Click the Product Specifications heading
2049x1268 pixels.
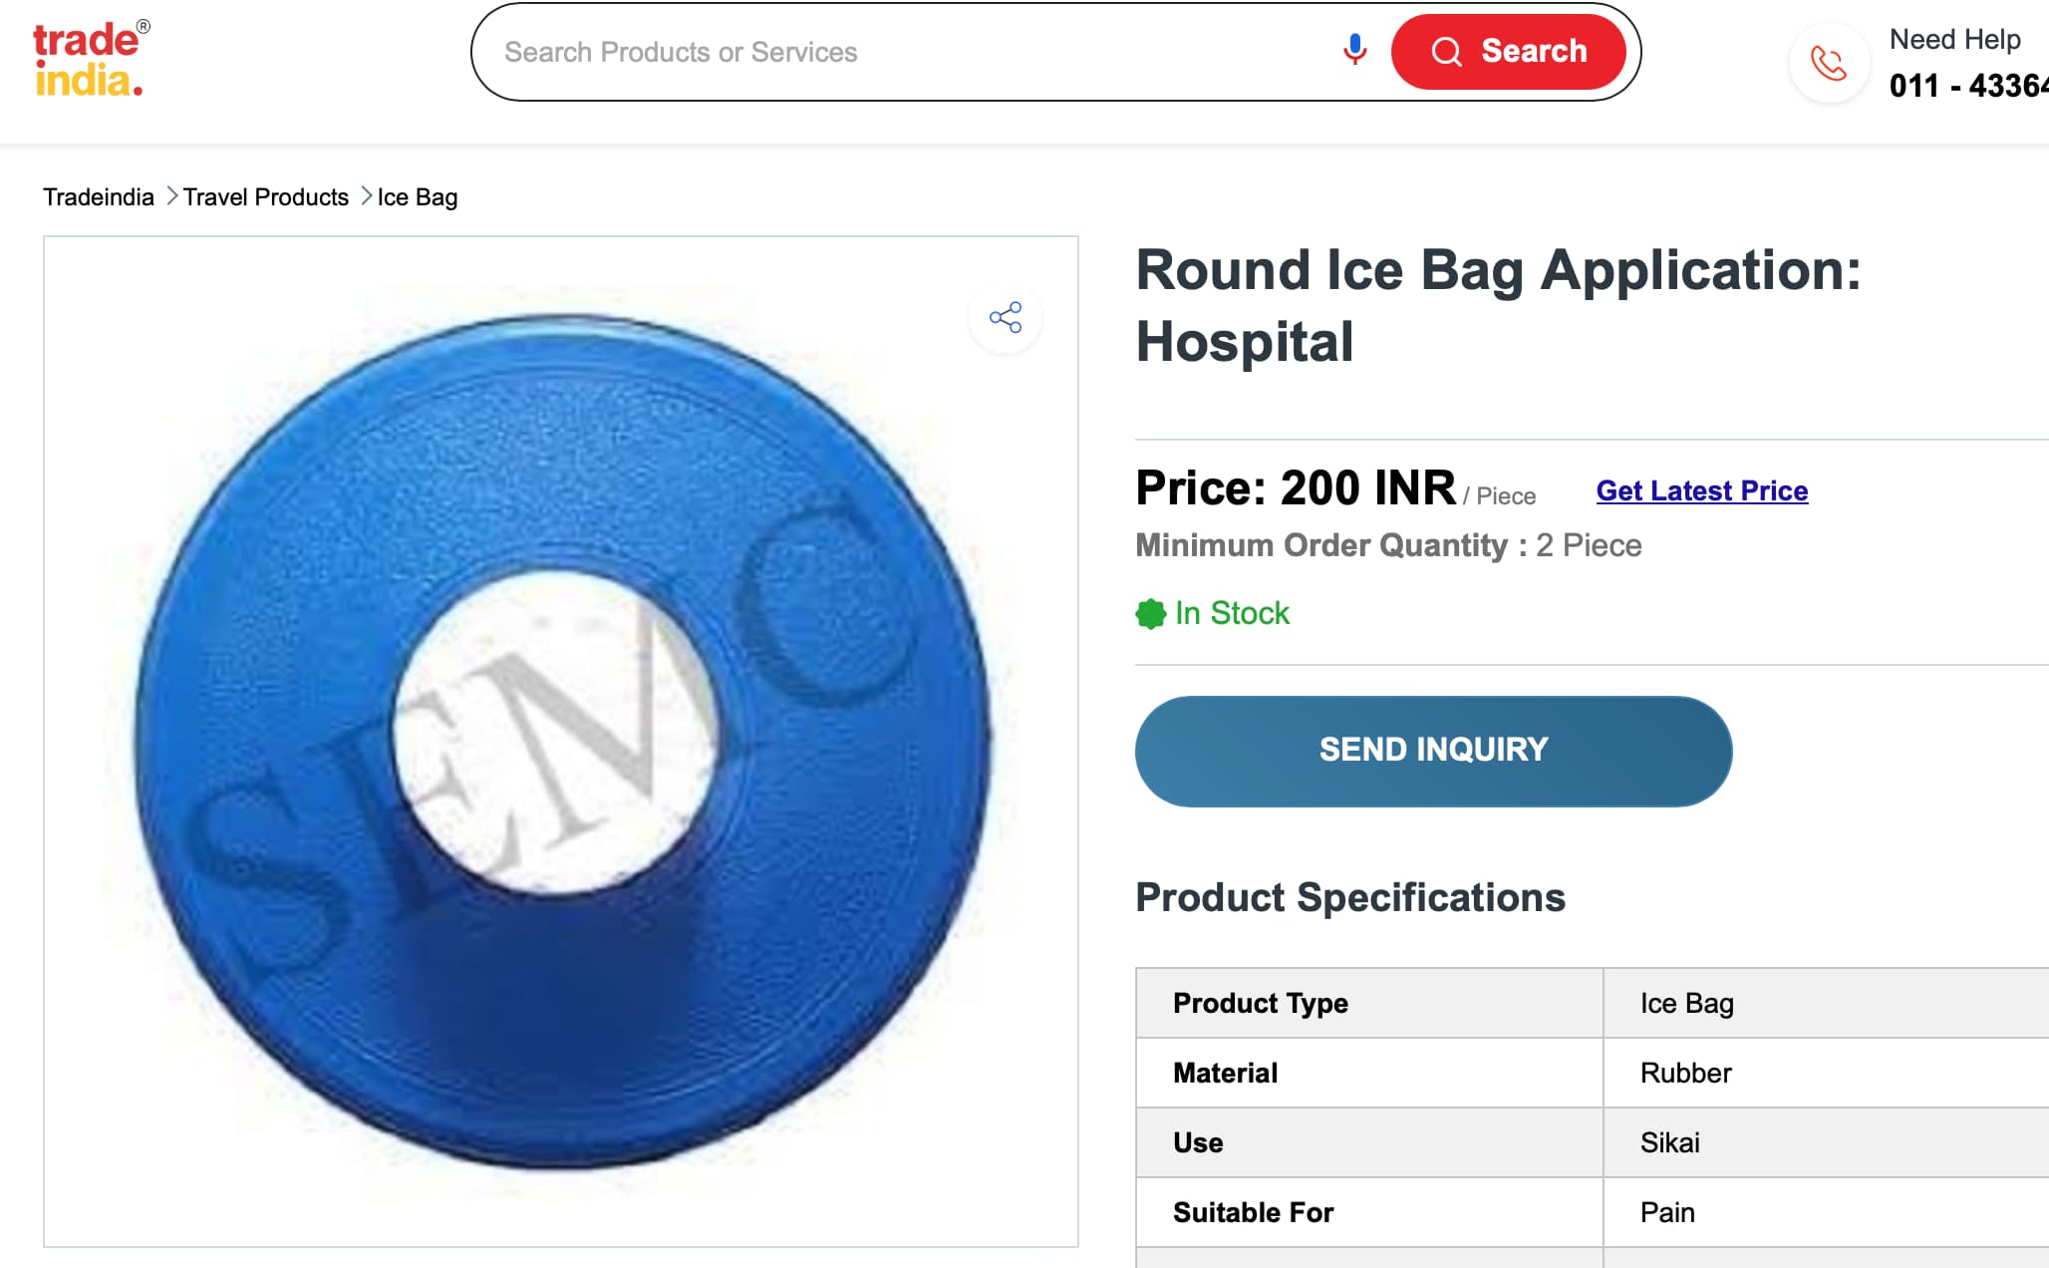[x=1350, y=898]
